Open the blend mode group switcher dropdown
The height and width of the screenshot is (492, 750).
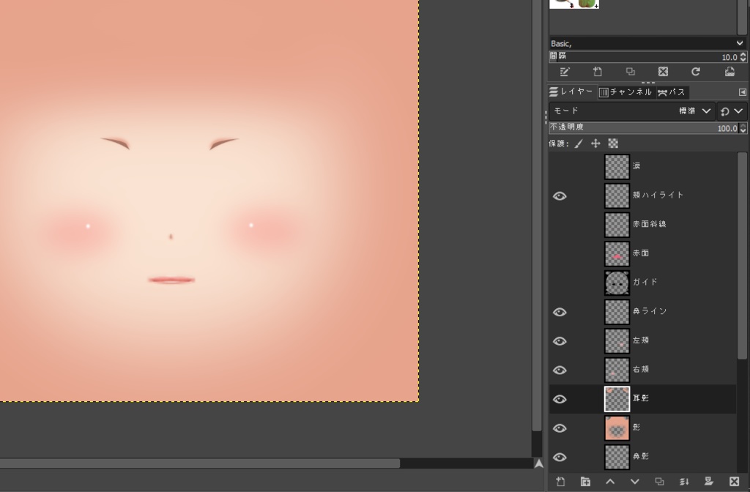(732, 111)
